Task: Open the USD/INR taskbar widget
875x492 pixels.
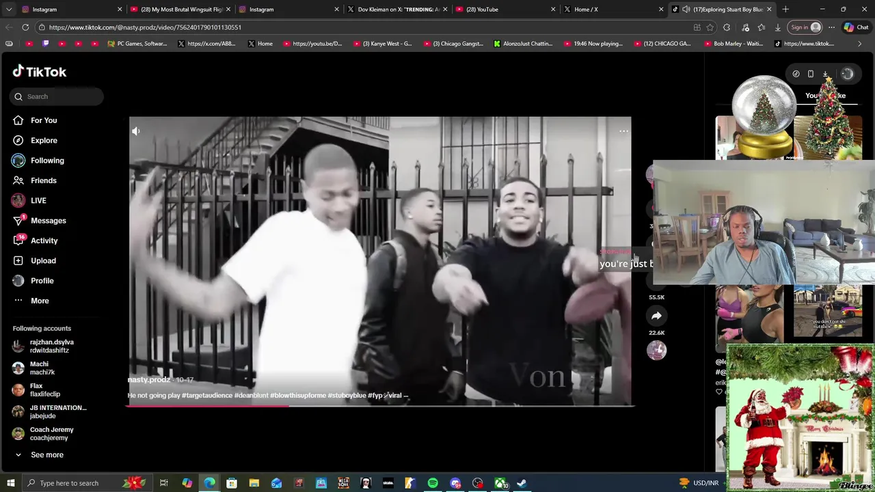Action: [699, 483]
